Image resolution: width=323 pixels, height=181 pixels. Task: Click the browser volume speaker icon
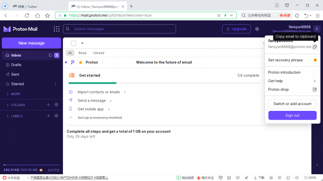pyautogui.click(x=297, y=178)
